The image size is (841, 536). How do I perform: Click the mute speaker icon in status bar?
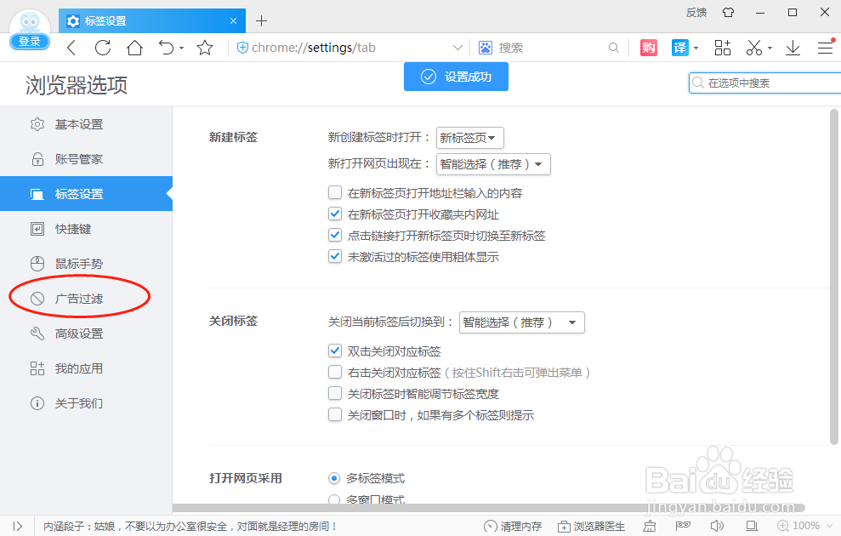coord(717,526)
